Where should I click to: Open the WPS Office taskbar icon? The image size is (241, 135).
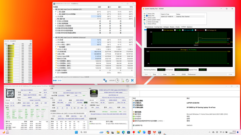(x=154, y=132)
